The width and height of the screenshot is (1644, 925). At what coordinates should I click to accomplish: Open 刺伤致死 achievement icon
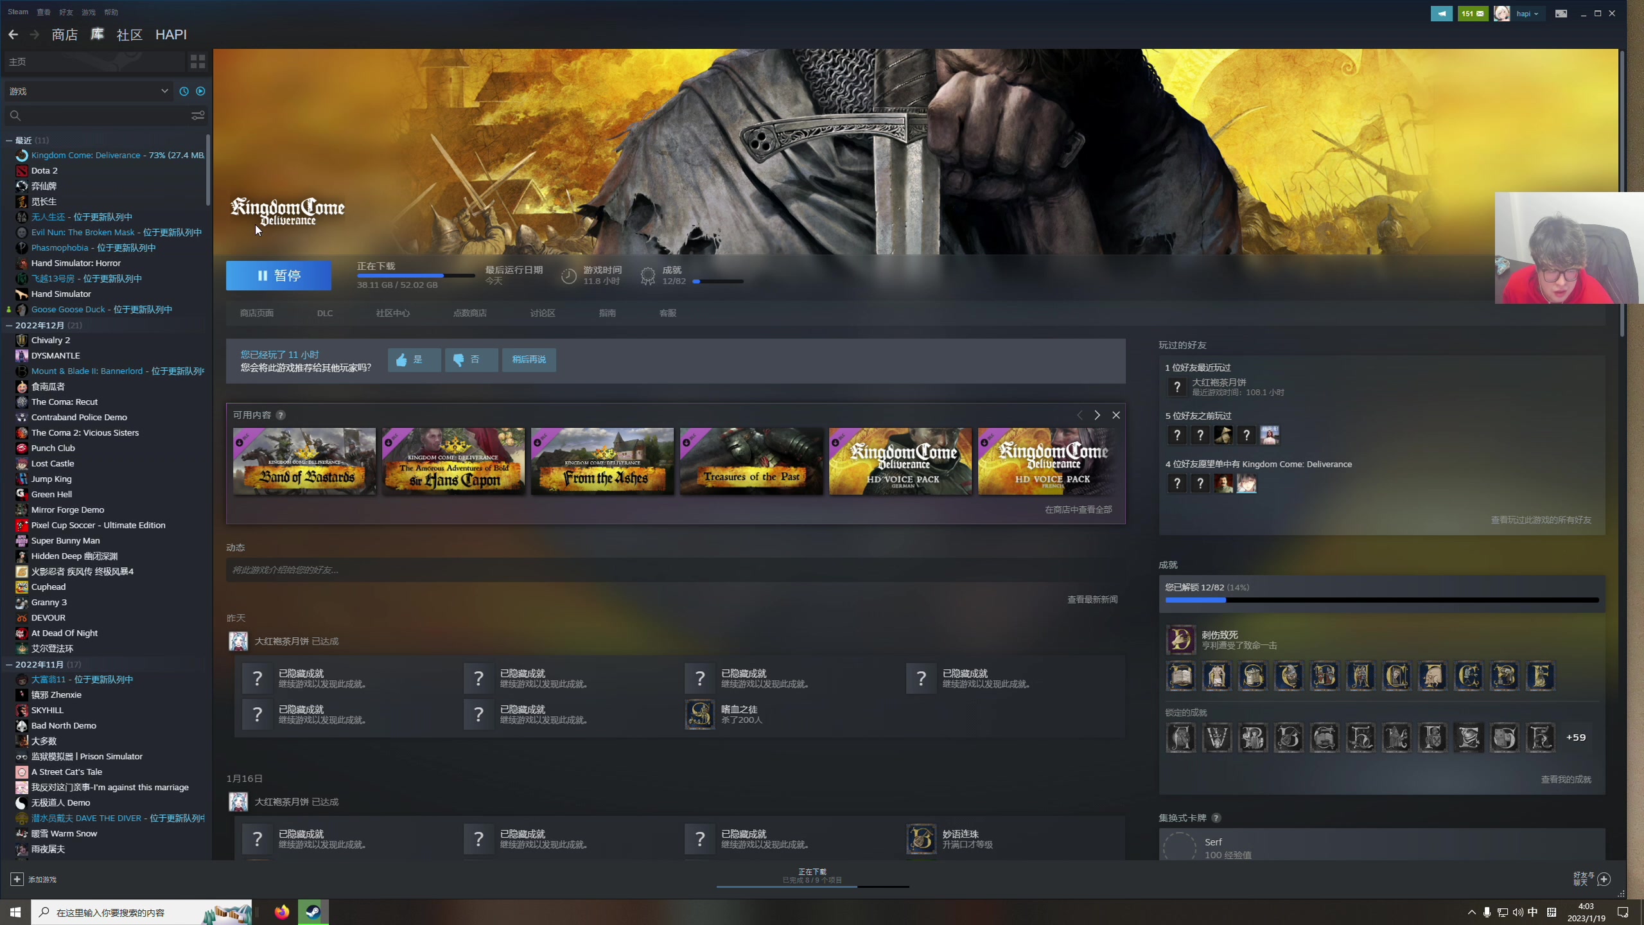coord(1180,640)
